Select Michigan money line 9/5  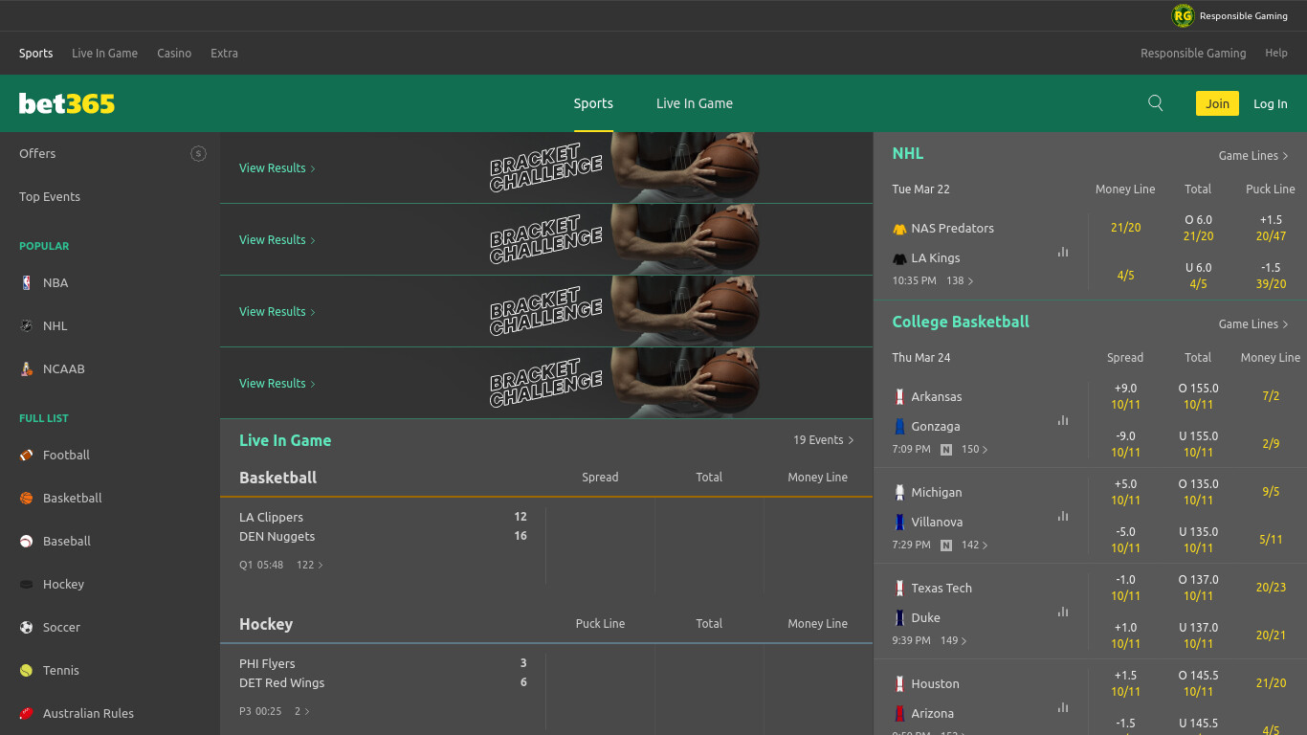point(1271,492)
